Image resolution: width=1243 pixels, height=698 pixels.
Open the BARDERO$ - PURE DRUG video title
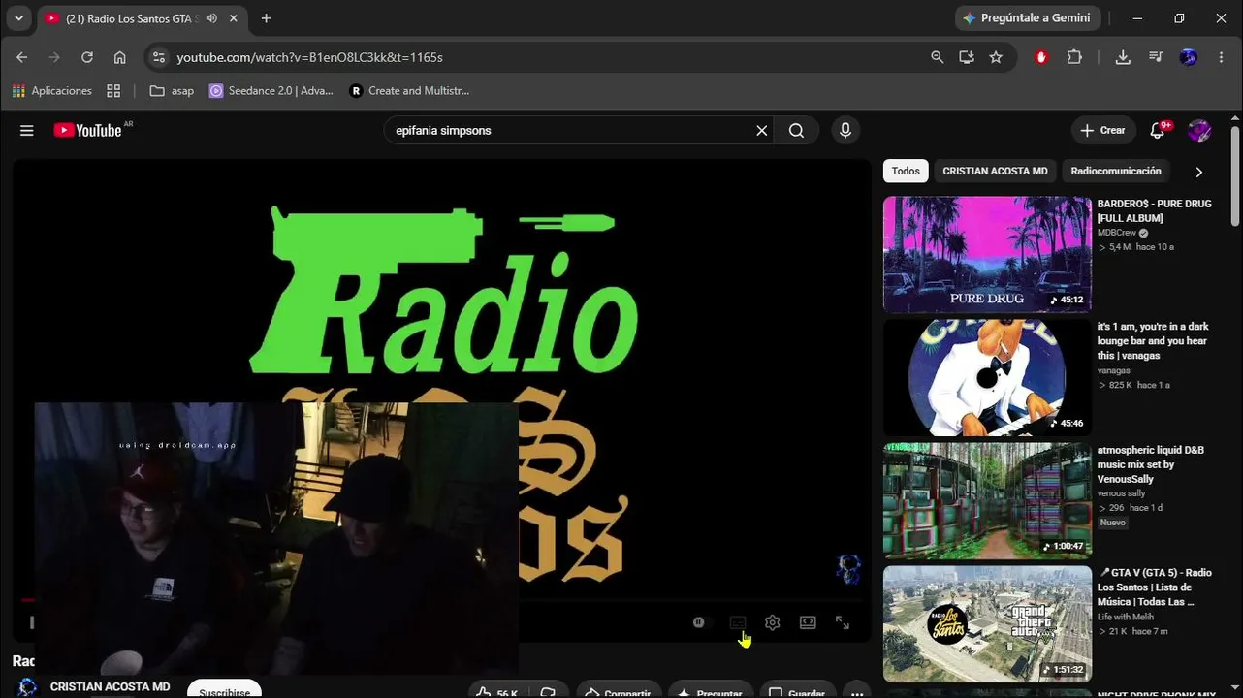coord(1155,211)
